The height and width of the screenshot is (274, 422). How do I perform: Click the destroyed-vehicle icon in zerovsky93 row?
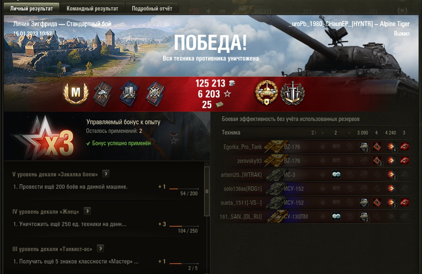pyautogui.click(x=404, y=160)
